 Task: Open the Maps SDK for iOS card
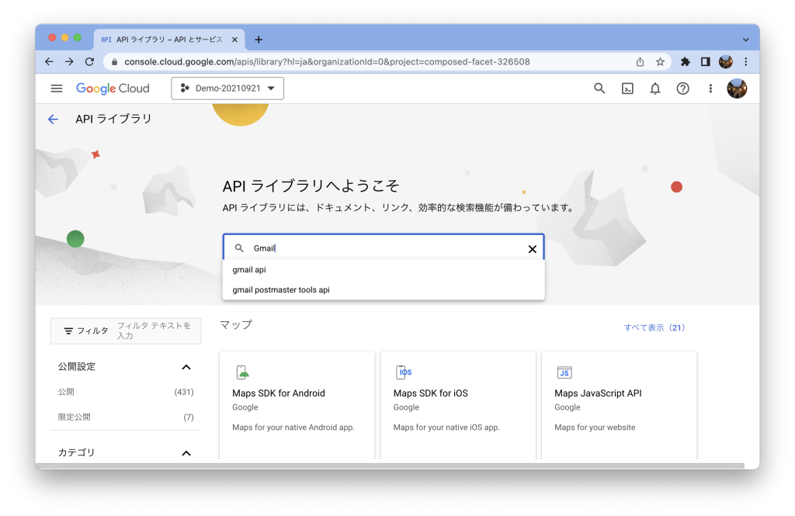point(458,406)
